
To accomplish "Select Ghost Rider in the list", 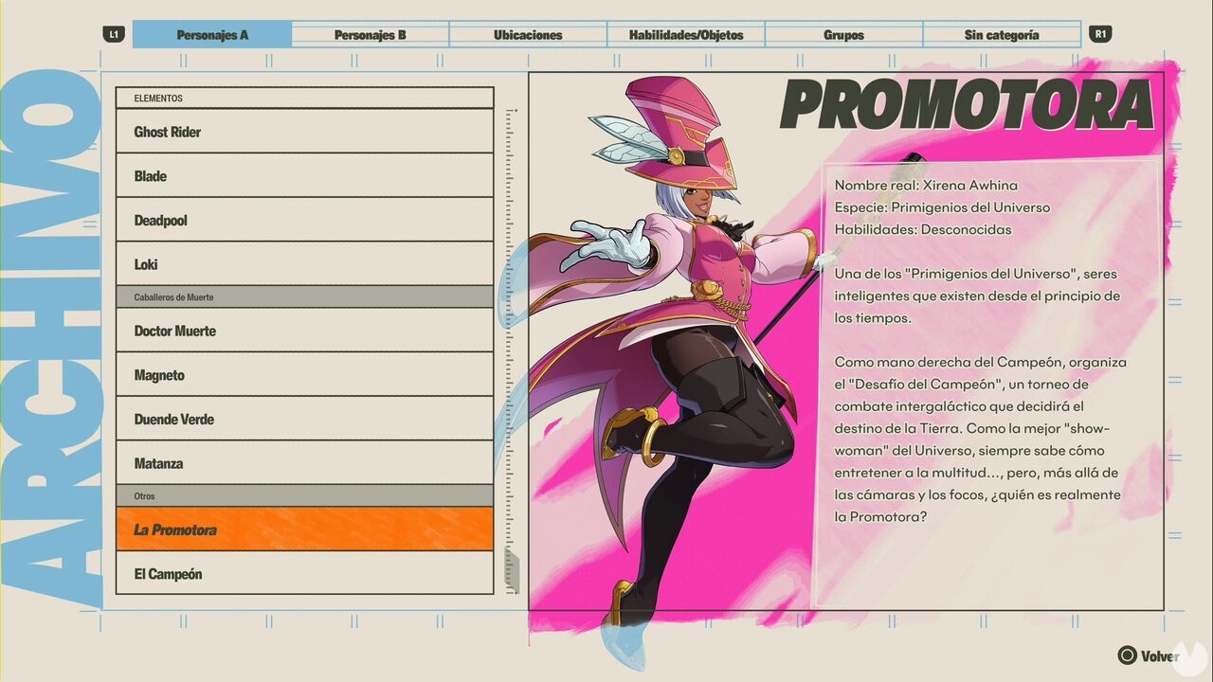I will pyautogui.click(x=304, y=132).
